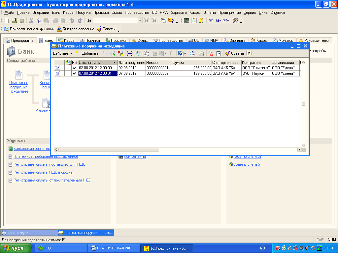The width and height of the screenshot is (338, 253).
Task: Open ICQ from the taskbar
Action: [x=60, y=248]
